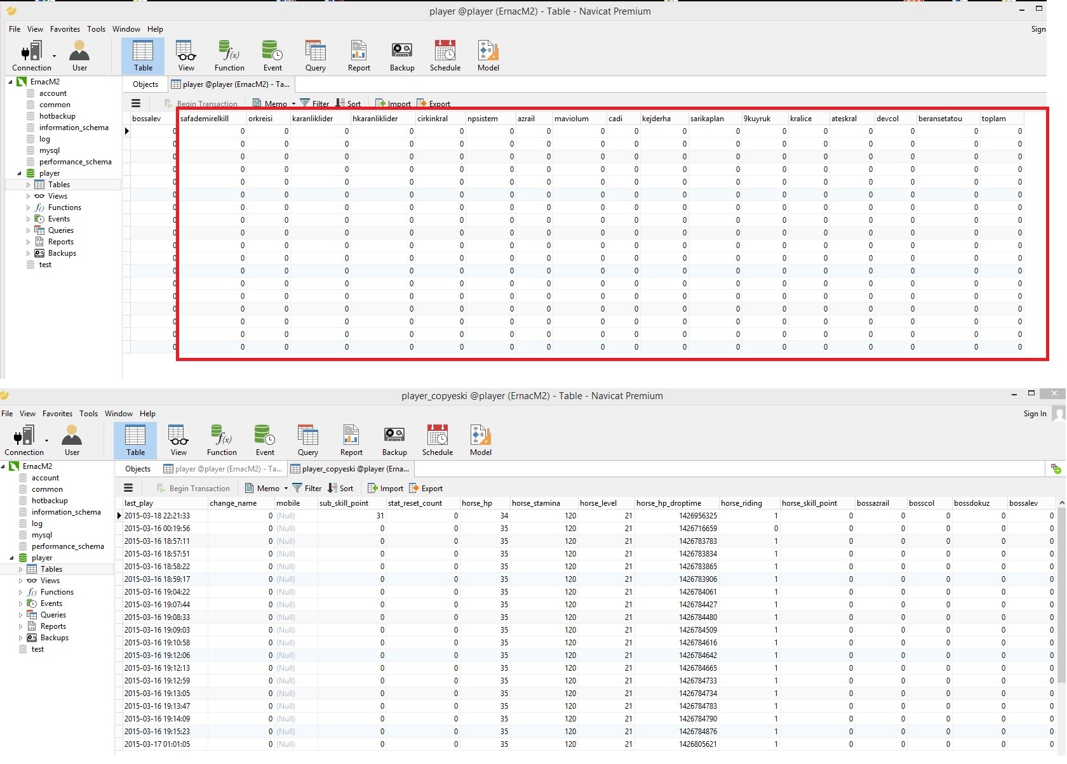Screen dimensions: 1067x764
Task: Open hamburger menu icon in upper table toolbar
Action: coord(136,103)
